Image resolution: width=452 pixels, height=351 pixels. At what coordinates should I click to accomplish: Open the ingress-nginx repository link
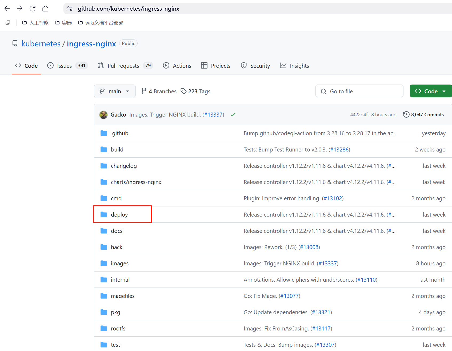point(91,44)
